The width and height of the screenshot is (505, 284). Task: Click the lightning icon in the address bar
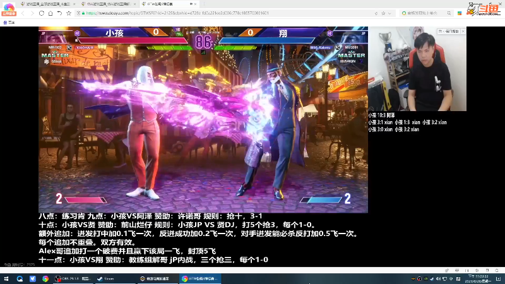[x=376, y=13]
